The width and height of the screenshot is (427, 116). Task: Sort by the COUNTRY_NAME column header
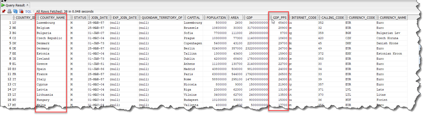point(53,17)
